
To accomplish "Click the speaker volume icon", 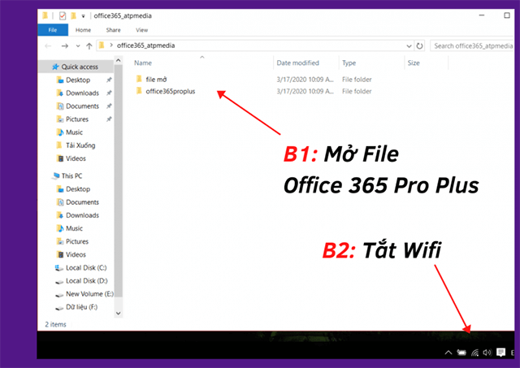I will click(487, 353).
